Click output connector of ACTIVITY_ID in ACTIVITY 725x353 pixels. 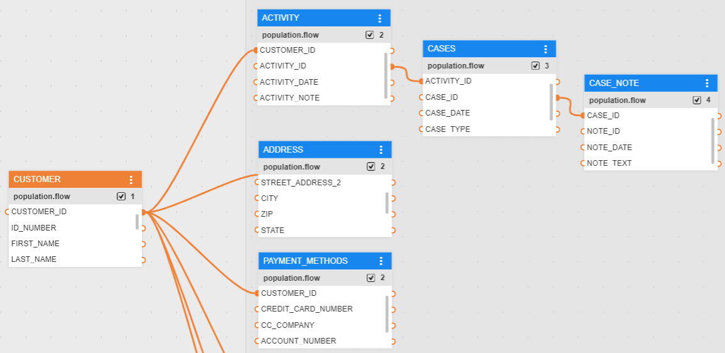[392, 66]
